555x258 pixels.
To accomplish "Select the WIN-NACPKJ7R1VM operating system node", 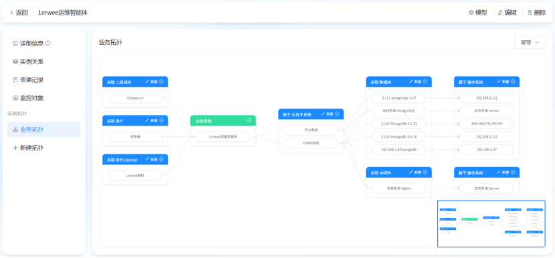I will pyautogui.click(x=487, y=124).
